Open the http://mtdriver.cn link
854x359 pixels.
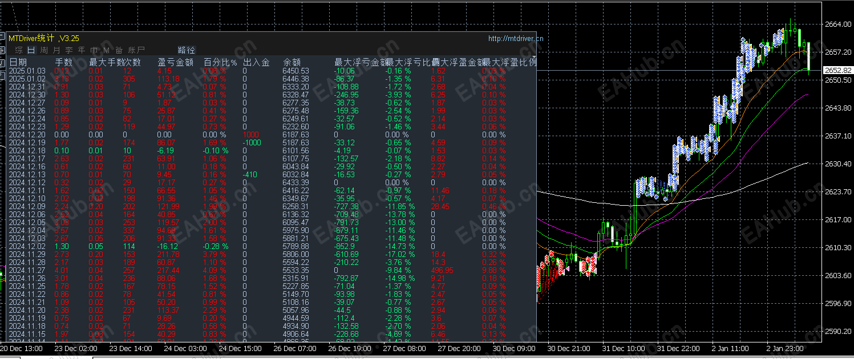pyautogui.click(x=516, y=38)
